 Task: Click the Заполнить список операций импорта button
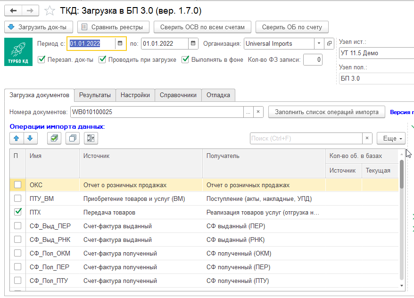point(326,113)
